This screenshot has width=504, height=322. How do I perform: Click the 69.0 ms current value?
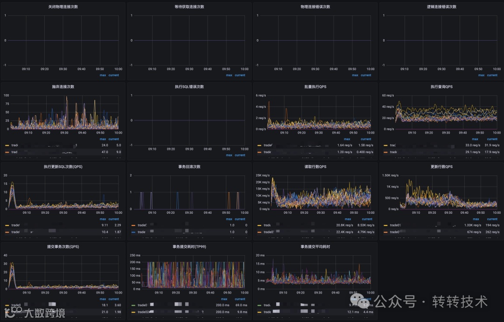tap(241, 305)
